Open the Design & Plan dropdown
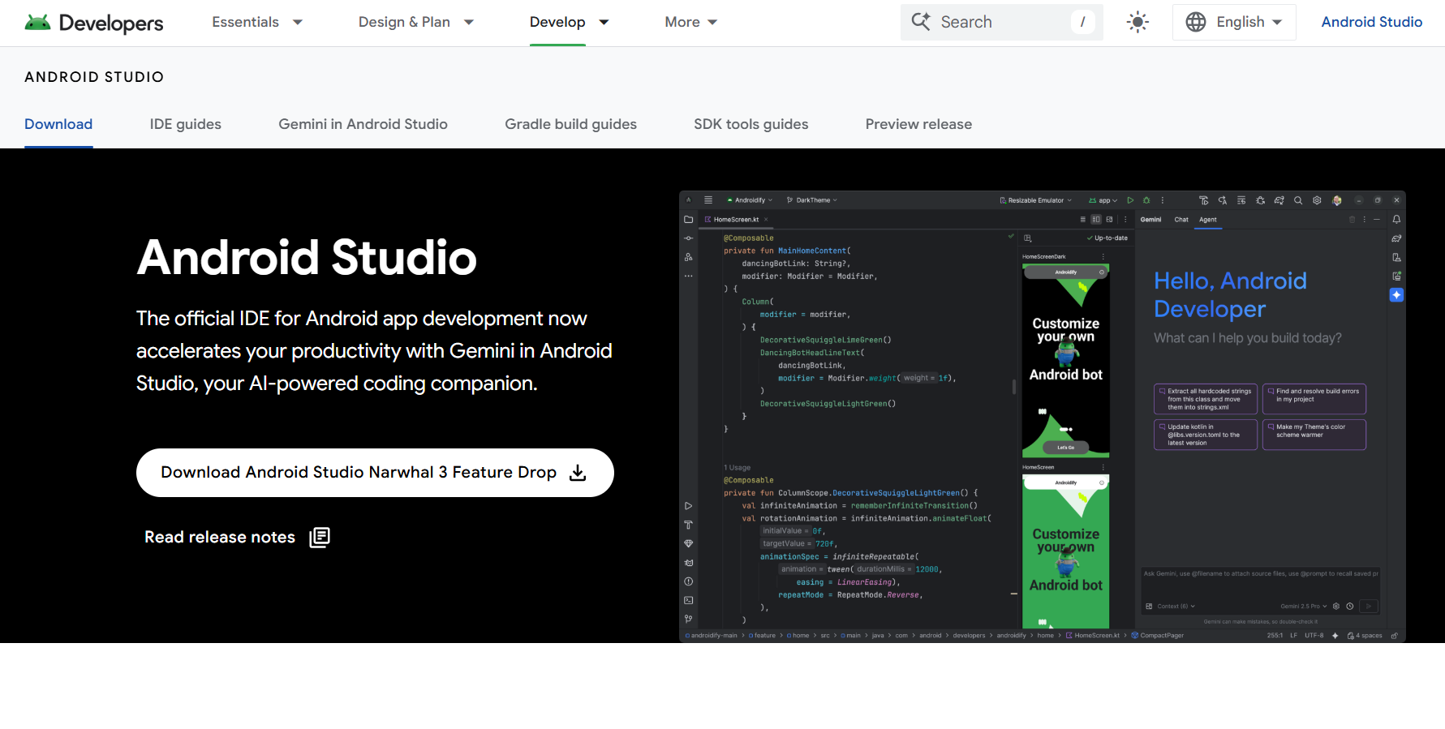Screen dimensions: 1445x729 tap(415, 22)
